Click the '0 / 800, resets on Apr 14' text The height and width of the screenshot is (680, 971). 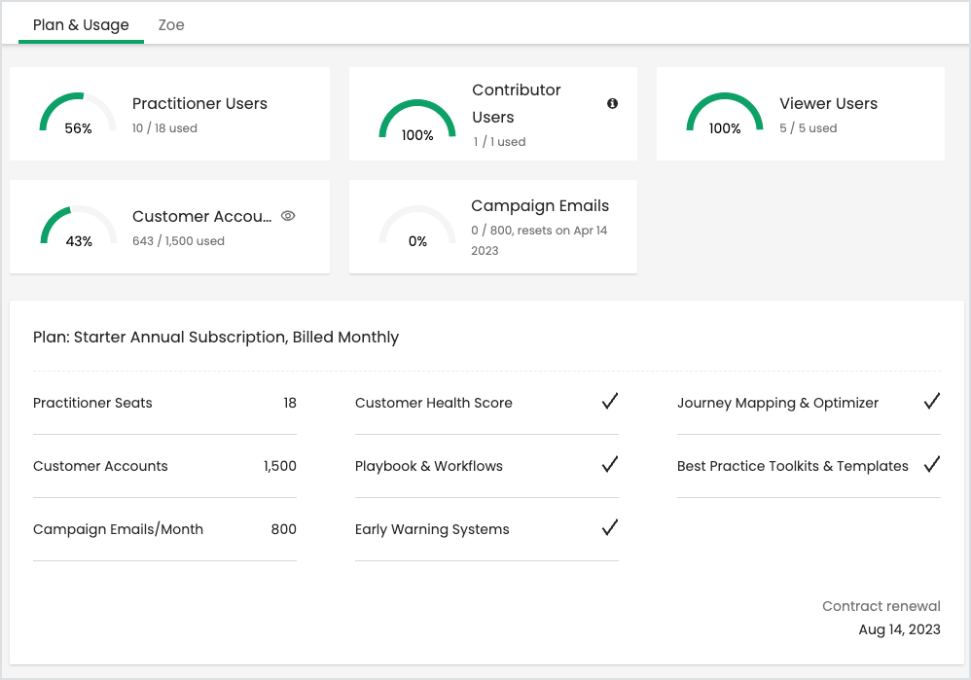point(539,231)
